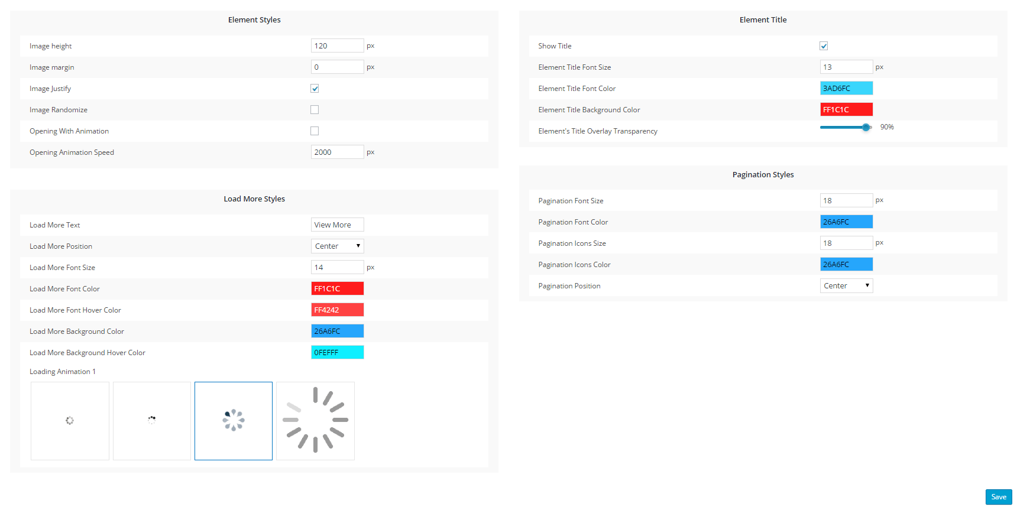
Task: Click the Save button
Action: [999, 497]
